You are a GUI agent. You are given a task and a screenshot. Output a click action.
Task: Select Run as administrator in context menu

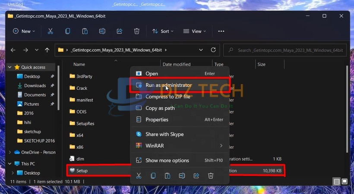pyautogui.click(x=168, y=85)
